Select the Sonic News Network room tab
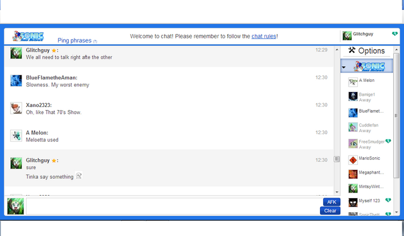 [x=367, y=65]
